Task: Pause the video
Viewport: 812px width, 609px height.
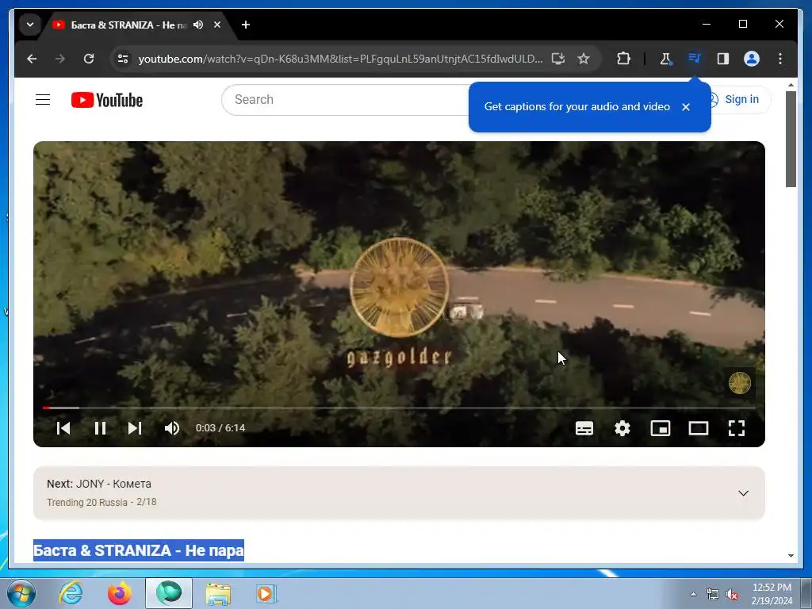Action: point(100,428)
